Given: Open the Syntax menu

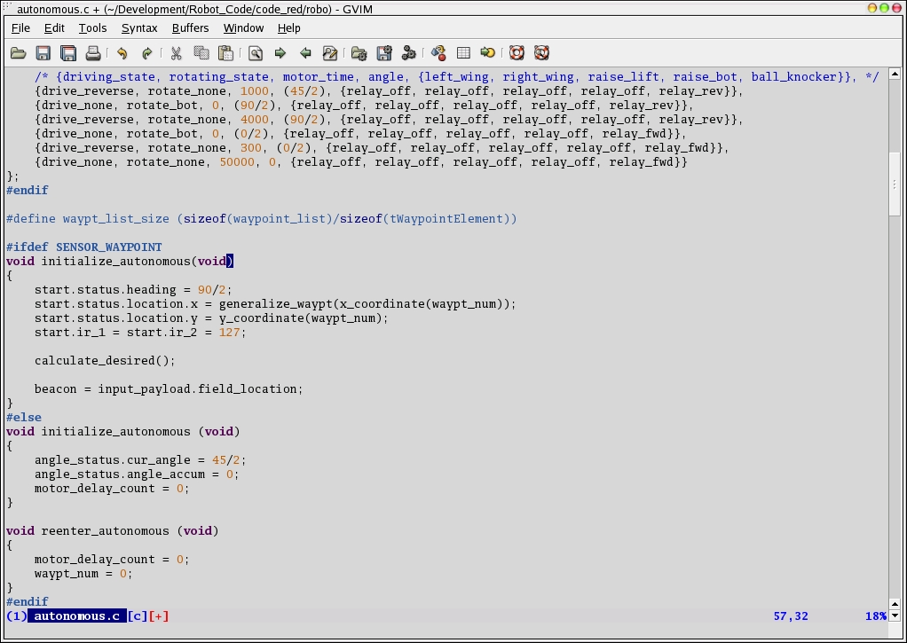Looking at the screenshot, I should click(x=139, y=28).
